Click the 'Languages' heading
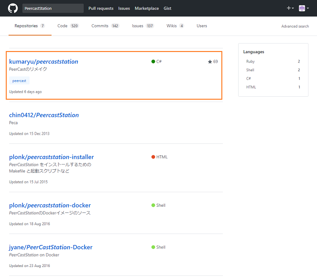 point(254,52)
